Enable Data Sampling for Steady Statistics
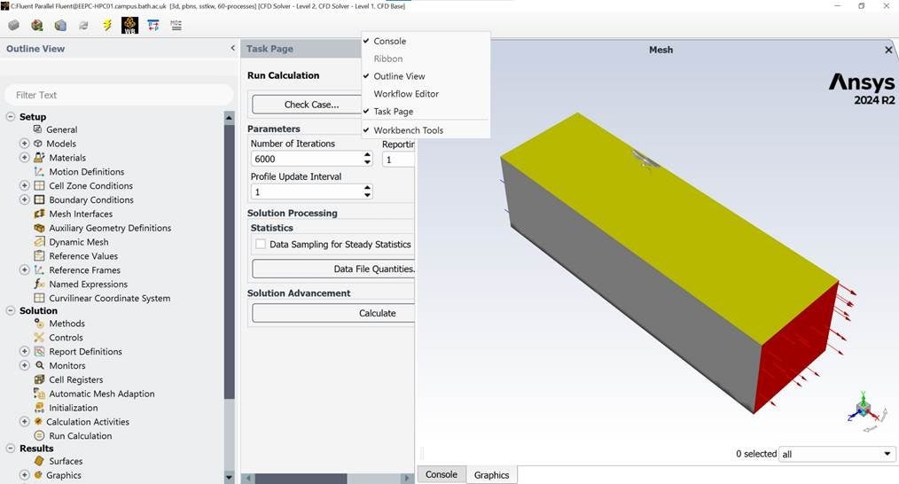The width and height of the screenshot is (899, 484). [x=261, y=245]
